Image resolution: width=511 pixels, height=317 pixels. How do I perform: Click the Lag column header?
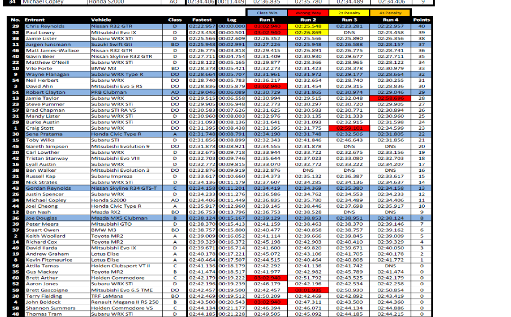[231, 20]
